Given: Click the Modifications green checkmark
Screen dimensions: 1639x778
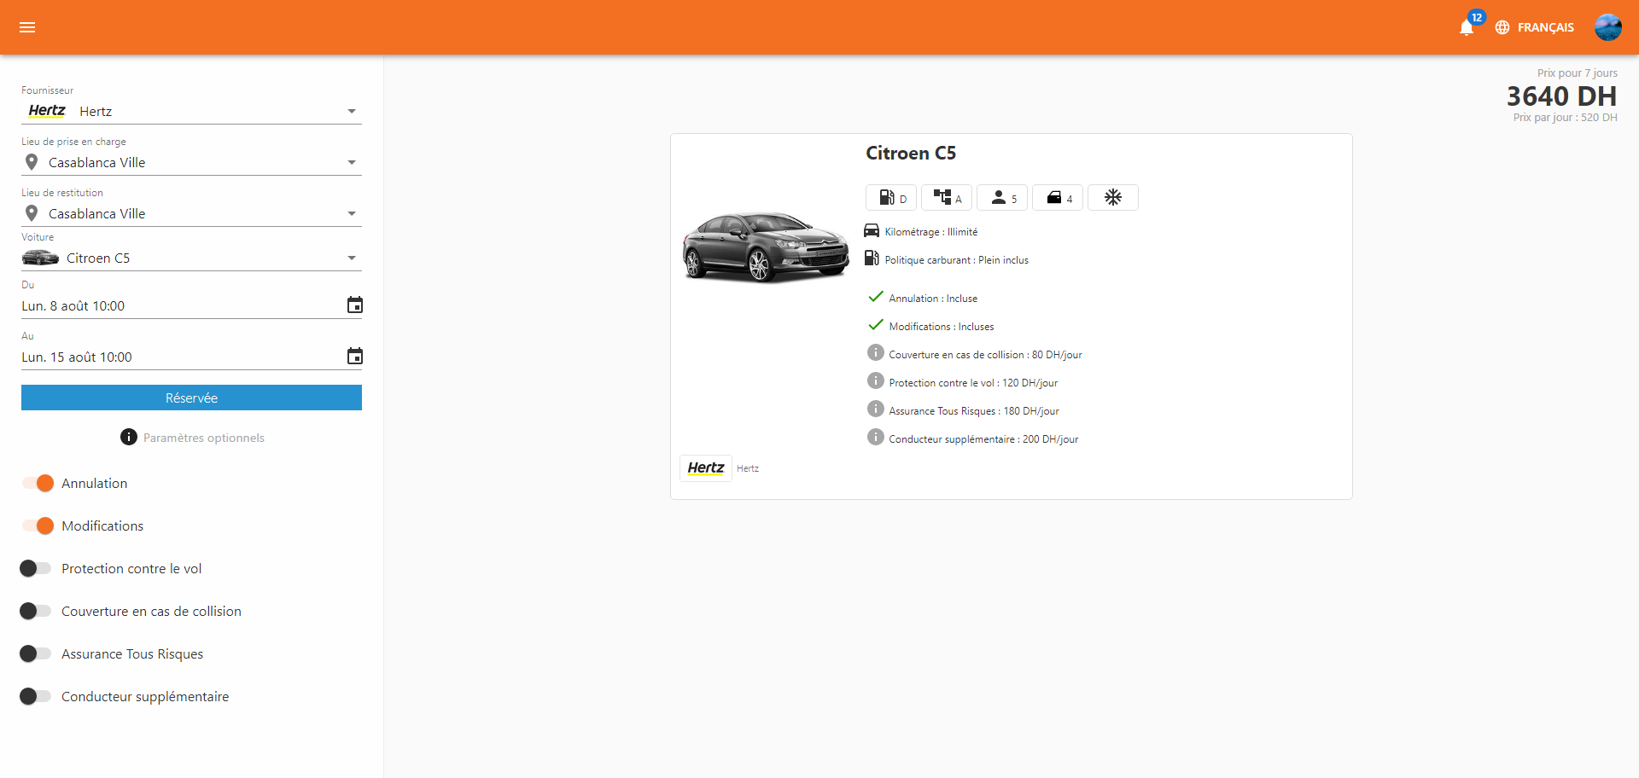Looking at the screenshot, I should pos(876,324).
